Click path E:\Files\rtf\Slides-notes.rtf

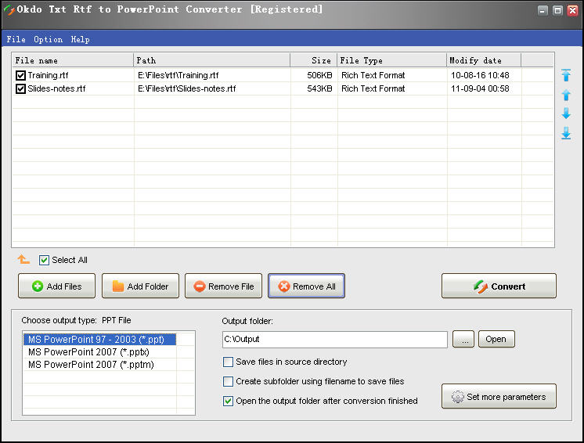point(187,89)
